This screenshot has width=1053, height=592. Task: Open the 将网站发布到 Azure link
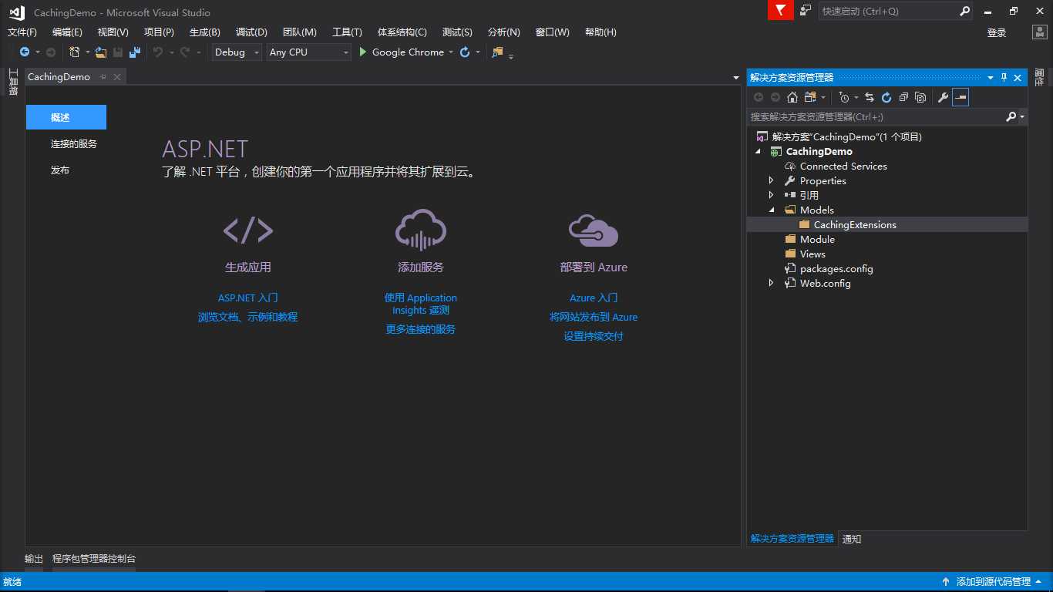coord(594,317)
